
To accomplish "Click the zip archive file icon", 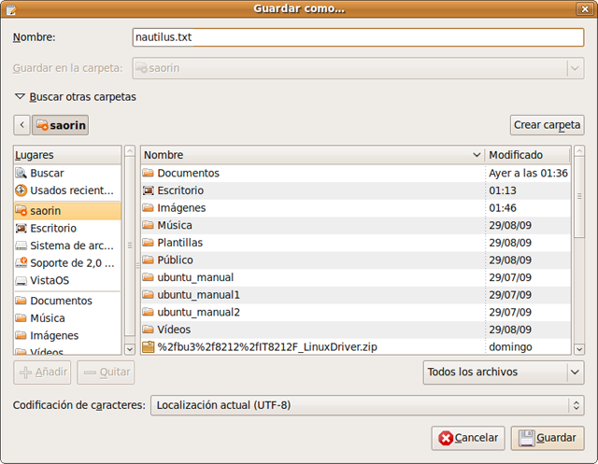I will [148, 347].
